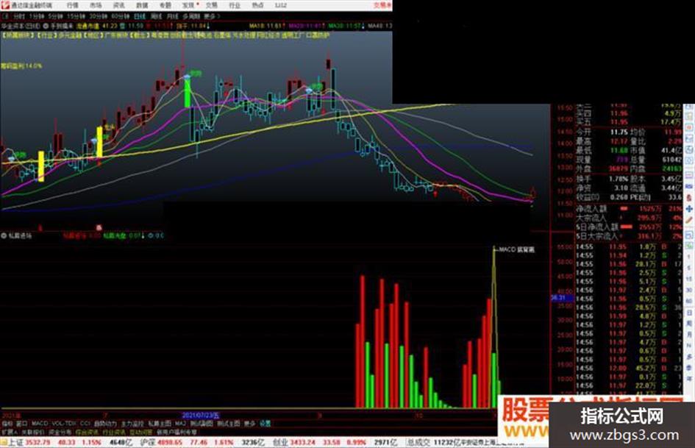This screenshot has height=448, width=695.
Task: Select the 测试主图 indicator tab
Action: coord(228,424)
